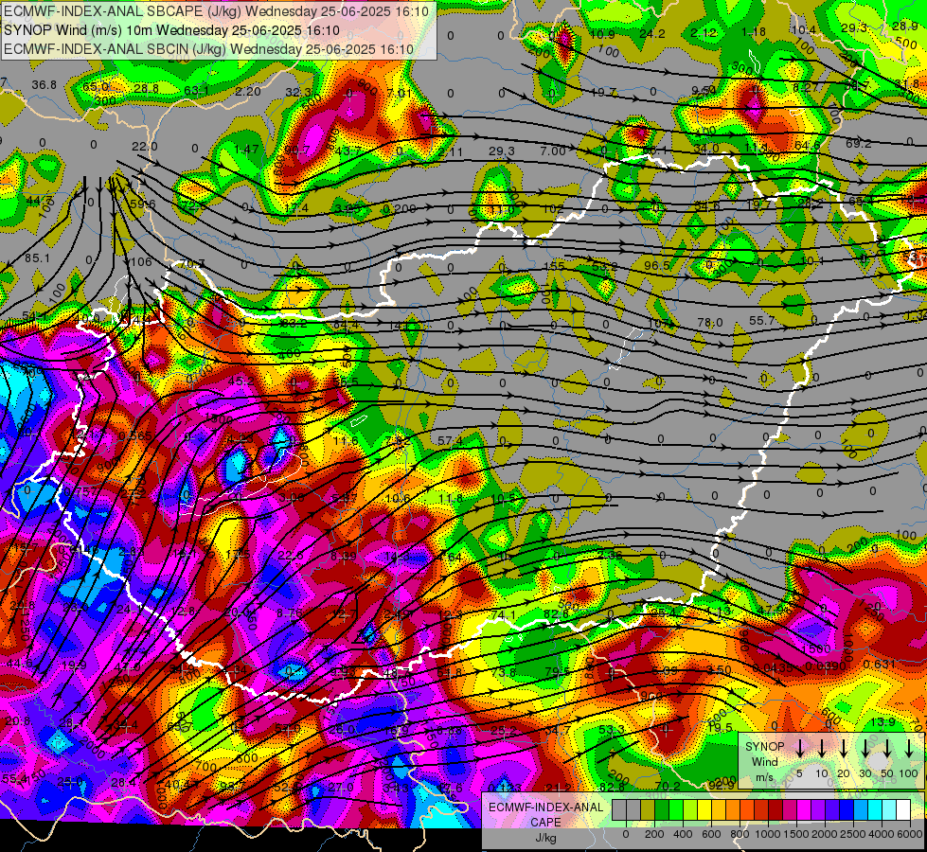Click the 100 m/s wind legend arrow
The width and height of the screenshot is (927, 852).
pyautogui.click(x=909, y=749)
